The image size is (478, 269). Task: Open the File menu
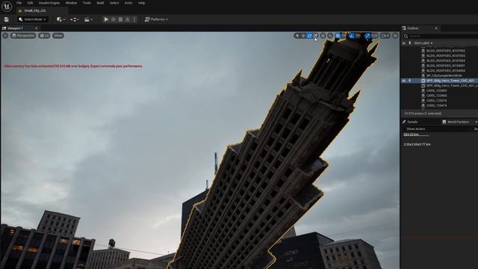pyautogui.click(x=19, y=3)
